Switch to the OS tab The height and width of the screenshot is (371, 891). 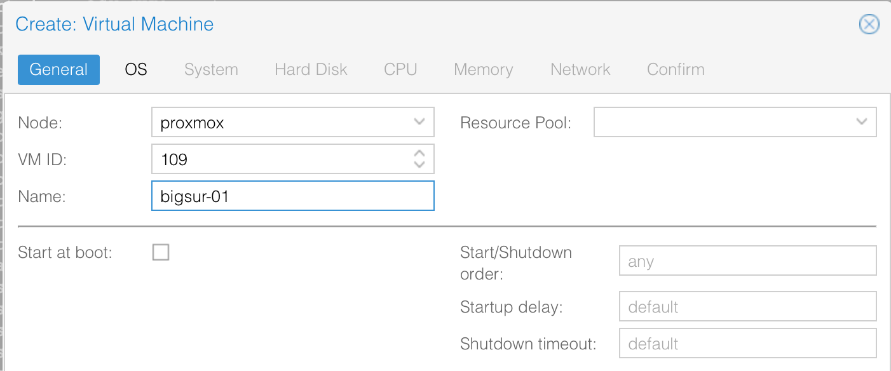(x=136, y=69)
